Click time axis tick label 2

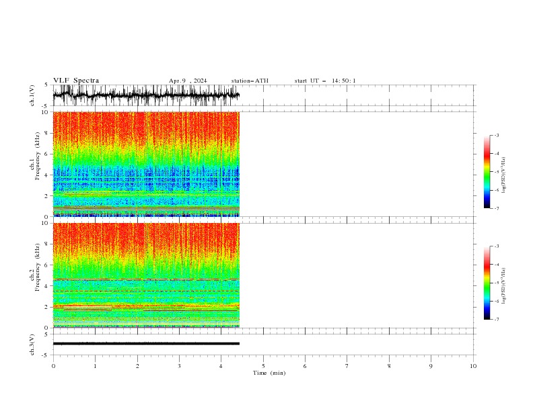[x=137, y=366]
